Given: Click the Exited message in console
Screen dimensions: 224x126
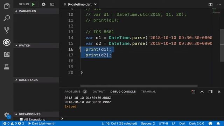Looking at the screenshot, I should 70,106.
